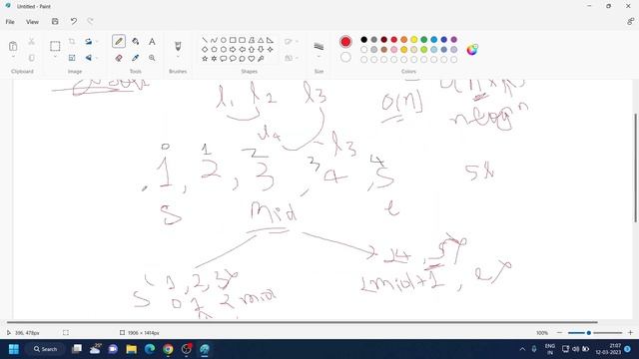Pick the orange color swatch

403,40
